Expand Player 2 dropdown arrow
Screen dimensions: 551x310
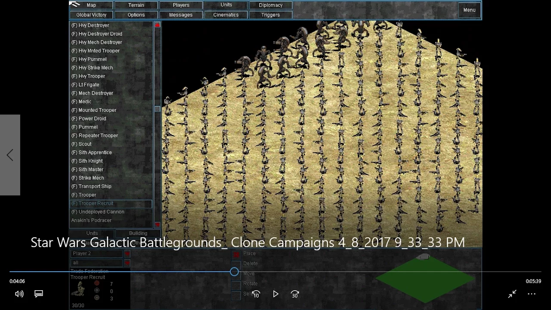[x=127, y=254]
